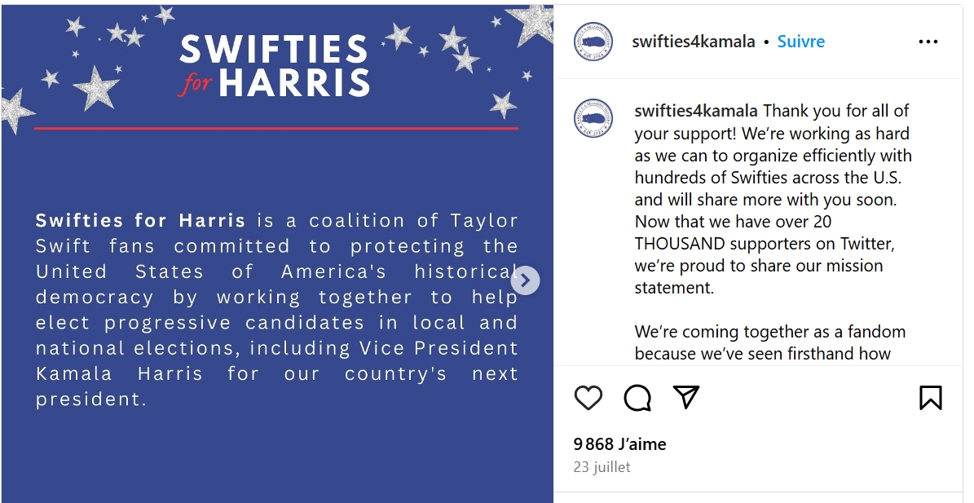Click the red divider line beneath the title
974x503 pixels.
click(275, 128)
